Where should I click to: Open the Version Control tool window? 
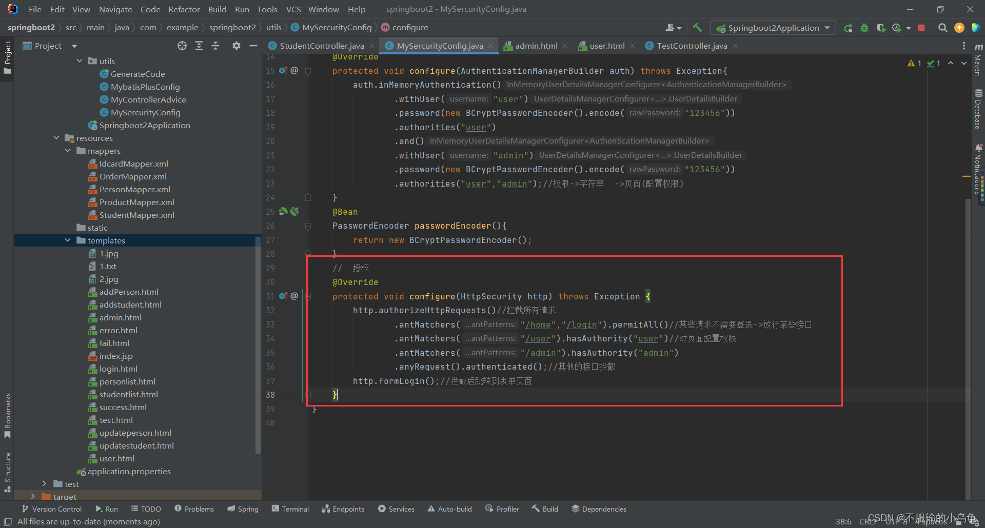click(52, 509)
